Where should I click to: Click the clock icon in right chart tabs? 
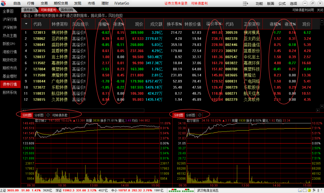[200, 115]
